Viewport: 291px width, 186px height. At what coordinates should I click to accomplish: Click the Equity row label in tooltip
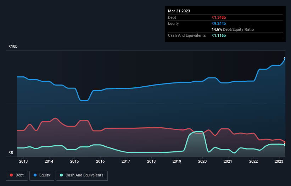coord(173,23)
